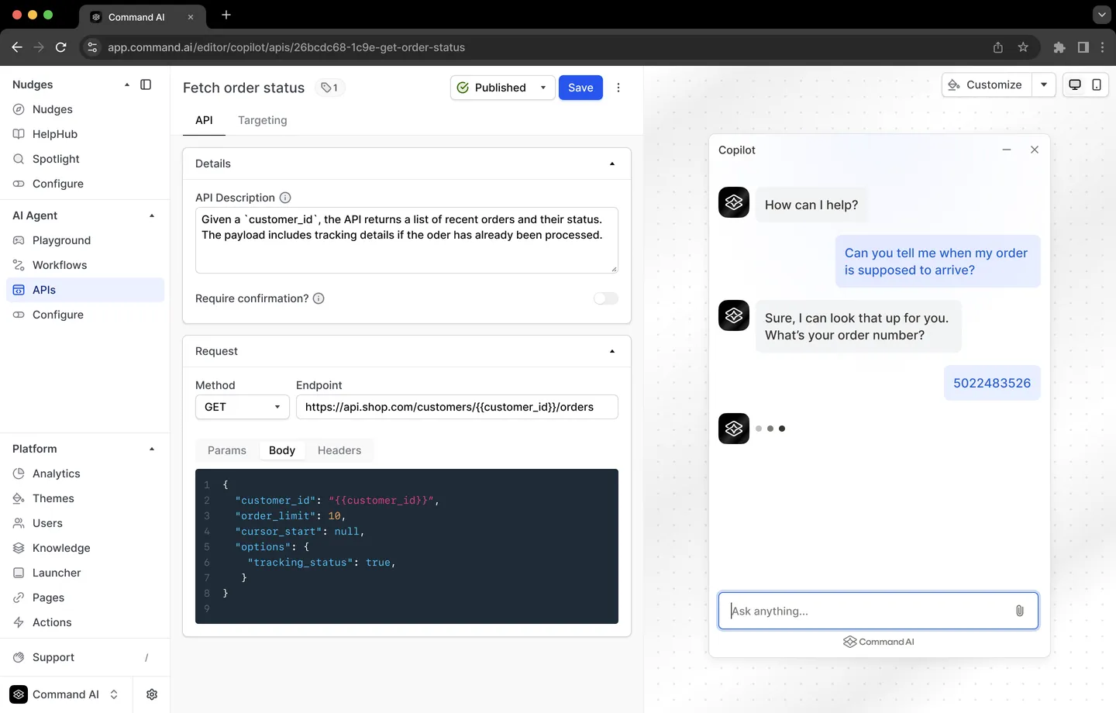Select the Body tab
This screenshot has height=713, width=1116.
pos(282,450)
